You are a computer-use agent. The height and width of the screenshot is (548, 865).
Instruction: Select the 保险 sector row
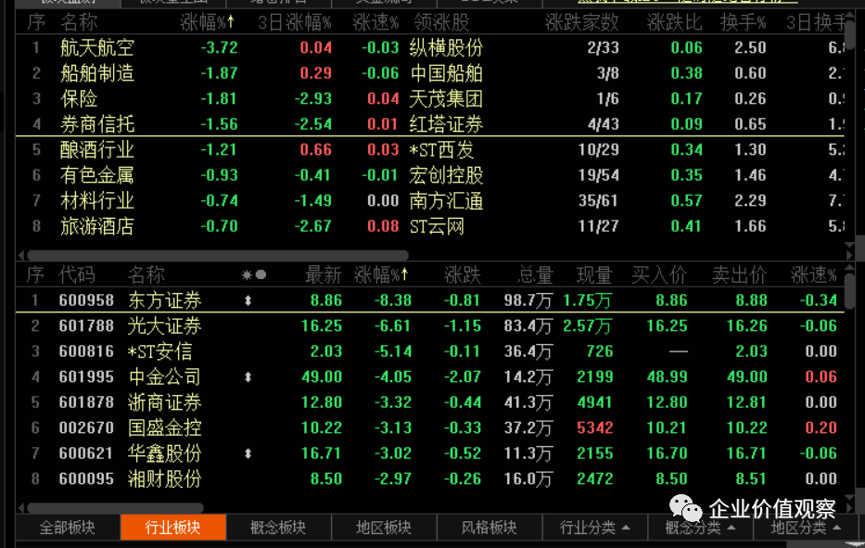click(x=430, y=98)
